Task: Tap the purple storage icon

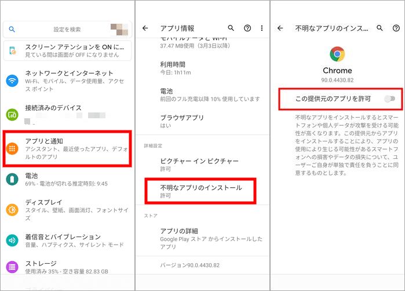Action: (12, 267)
